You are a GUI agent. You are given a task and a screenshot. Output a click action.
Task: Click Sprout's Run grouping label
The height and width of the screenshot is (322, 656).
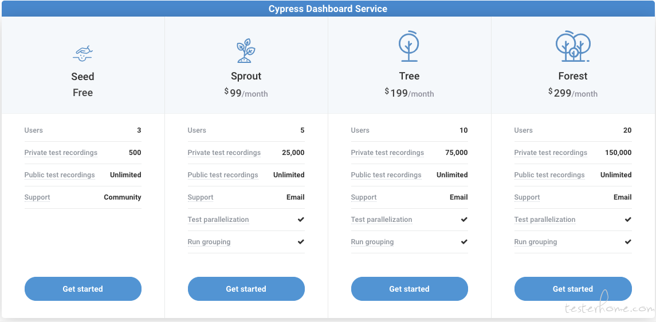click(x=209, y=242)
